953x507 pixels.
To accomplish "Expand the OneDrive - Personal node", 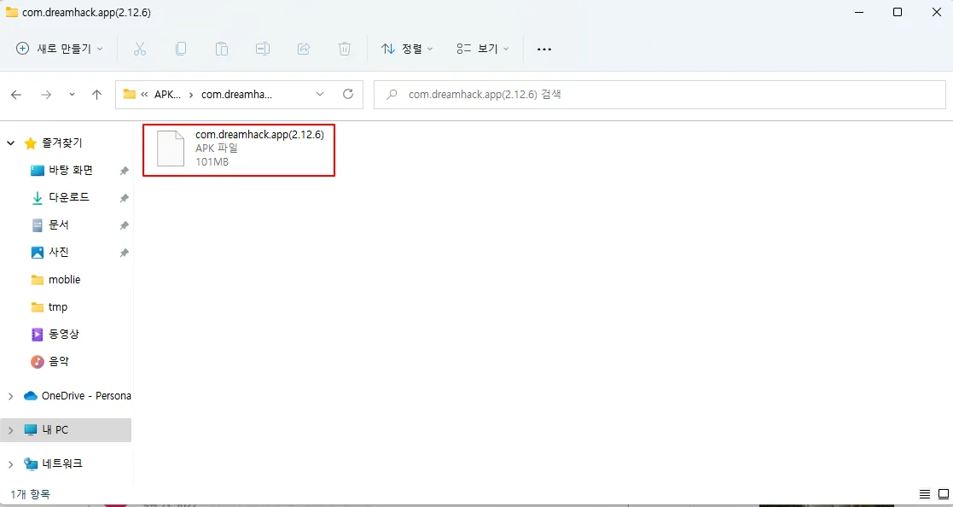I will tap(10, 396).
